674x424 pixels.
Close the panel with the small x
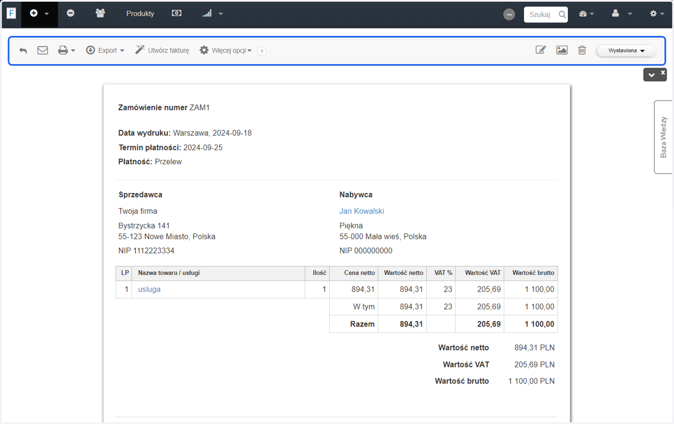[x=663, y=72]
